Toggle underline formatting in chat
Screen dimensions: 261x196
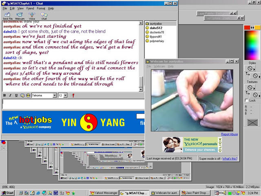(16, 95)
